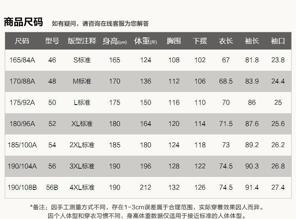Click the 袖长 column header
The height and width of the screenshot is (219, 296).
point(252,41)
